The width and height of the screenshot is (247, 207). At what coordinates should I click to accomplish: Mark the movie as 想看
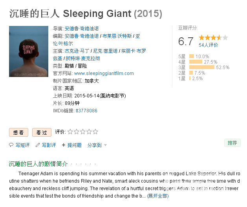coord(18,132)
